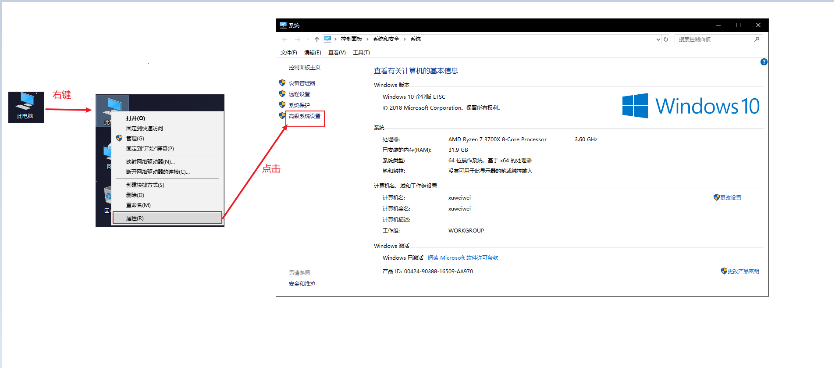Open 控制面板主页 link
The image size is (839, 372).
(x=304, y=67)
